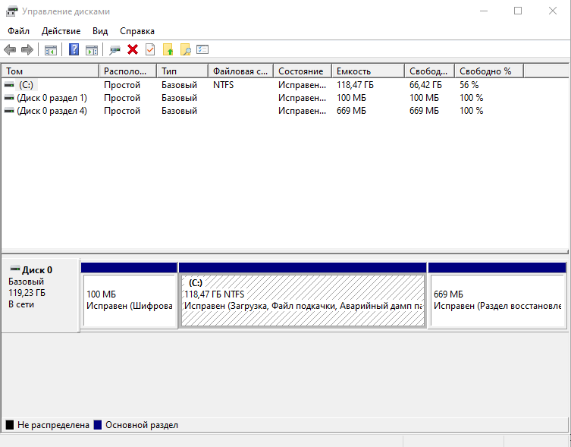This screenshot has height=447, width=571.
Task: Click the Back arrow toolbar icon
Action: point(10,49)
